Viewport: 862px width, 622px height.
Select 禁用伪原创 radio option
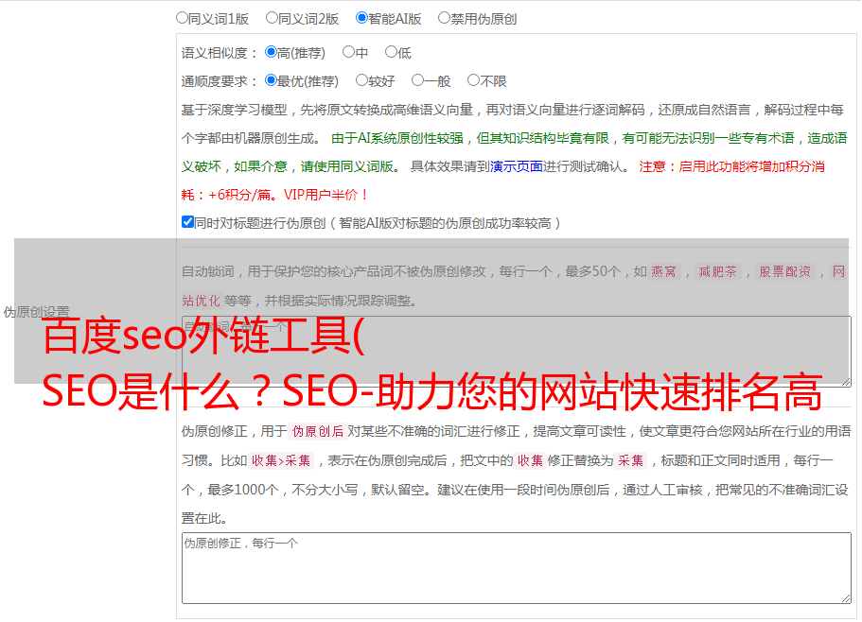pos(444,18)
